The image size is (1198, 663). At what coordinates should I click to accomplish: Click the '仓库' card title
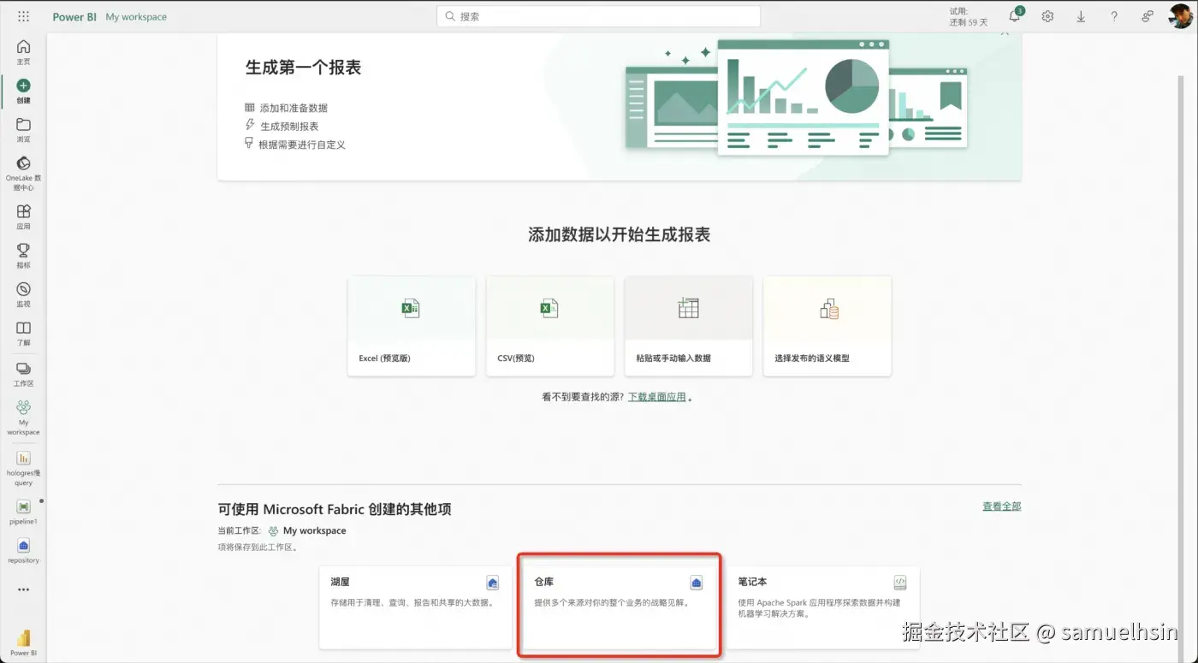(543, 582)
